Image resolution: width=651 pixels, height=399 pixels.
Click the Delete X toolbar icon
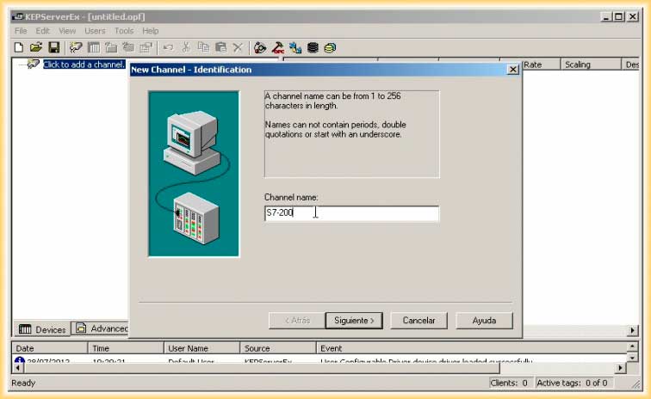[238, 47]
